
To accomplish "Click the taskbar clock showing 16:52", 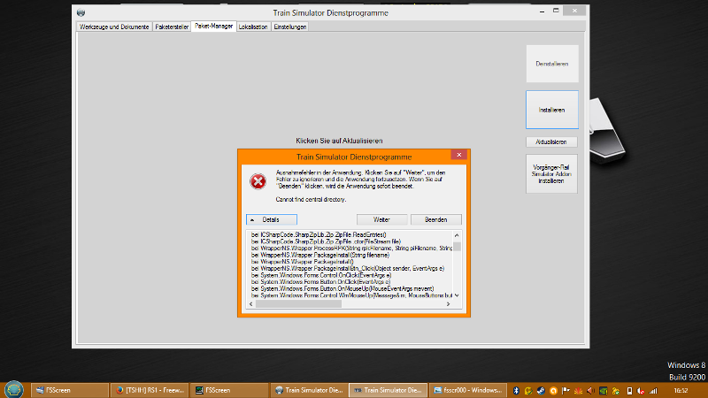I will point(681,391).
